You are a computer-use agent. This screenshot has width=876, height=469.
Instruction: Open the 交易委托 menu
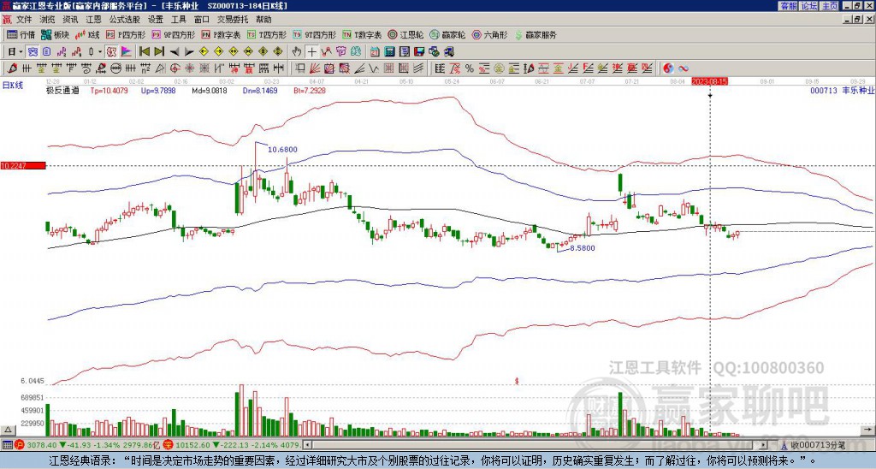coord(233,20)
